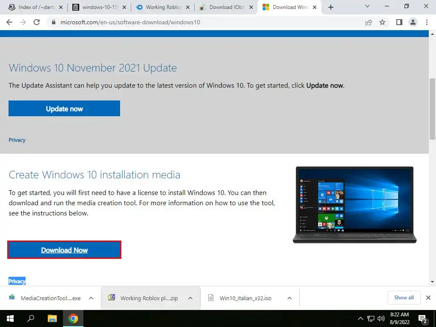Click the scrollbar down arrow
This screenshot has width=436, height=327.
[x=433, y=282]
